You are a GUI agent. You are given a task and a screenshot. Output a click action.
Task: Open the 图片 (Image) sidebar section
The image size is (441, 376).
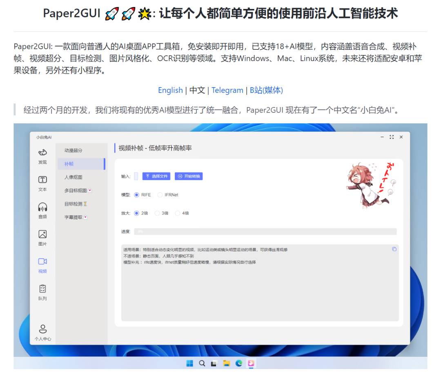(42, 238)
